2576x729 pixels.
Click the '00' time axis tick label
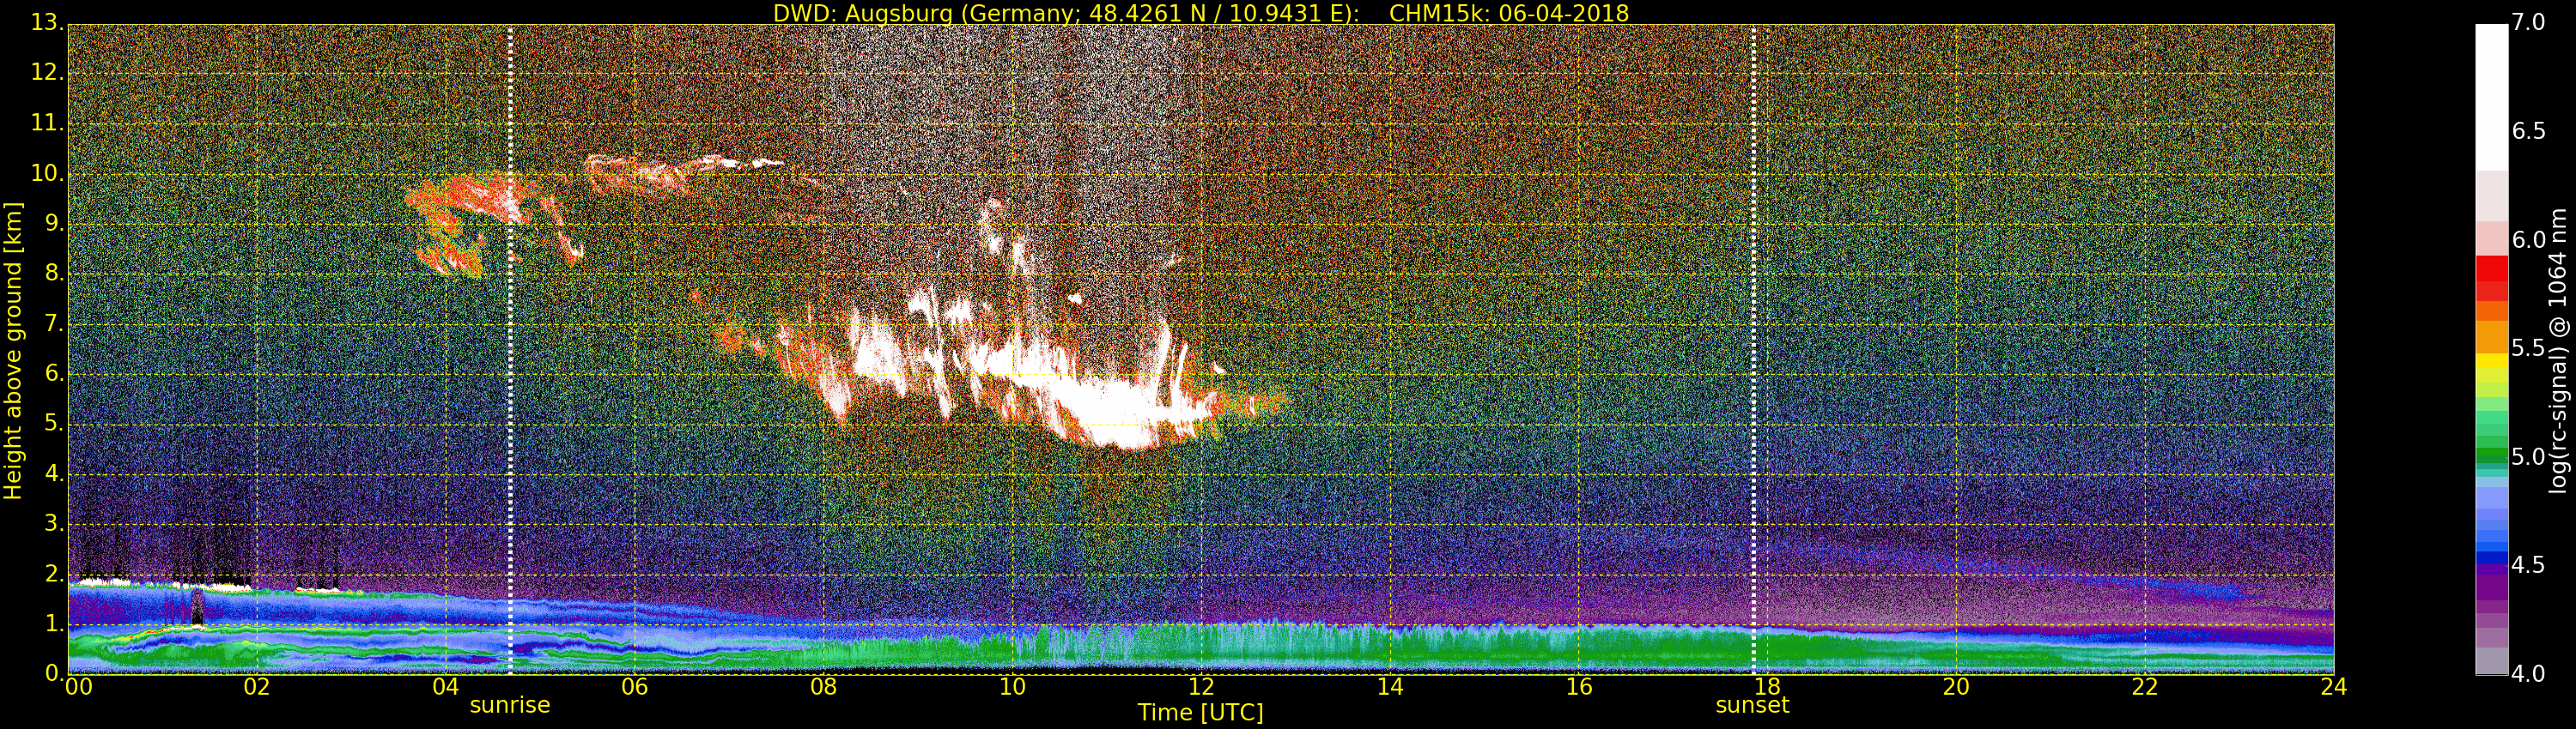tap(78, 687)
